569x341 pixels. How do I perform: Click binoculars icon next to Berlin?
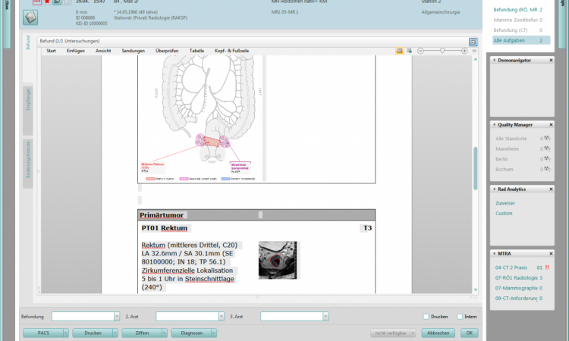point(543,159)
